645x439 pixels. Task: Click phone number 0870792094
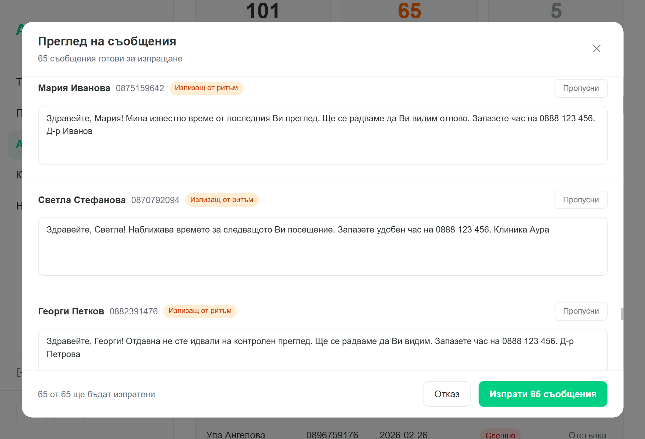(155, 200)
